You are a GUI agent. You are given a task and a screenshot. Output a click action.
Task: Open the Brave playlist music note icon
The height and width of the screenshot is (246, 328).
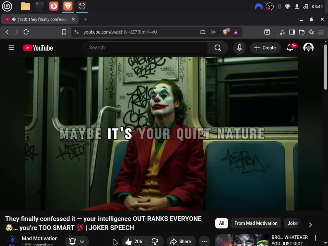[283, 32]
